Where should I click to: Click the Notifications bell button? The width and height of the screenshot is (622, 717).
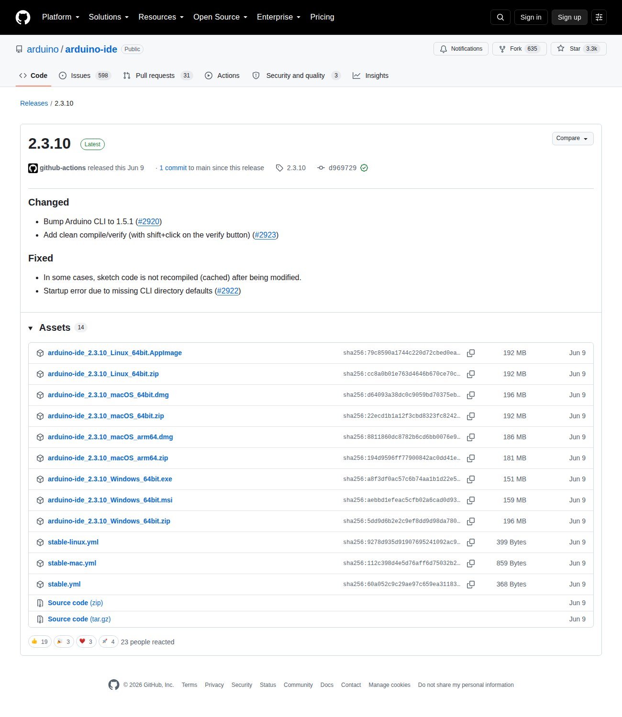461,49
